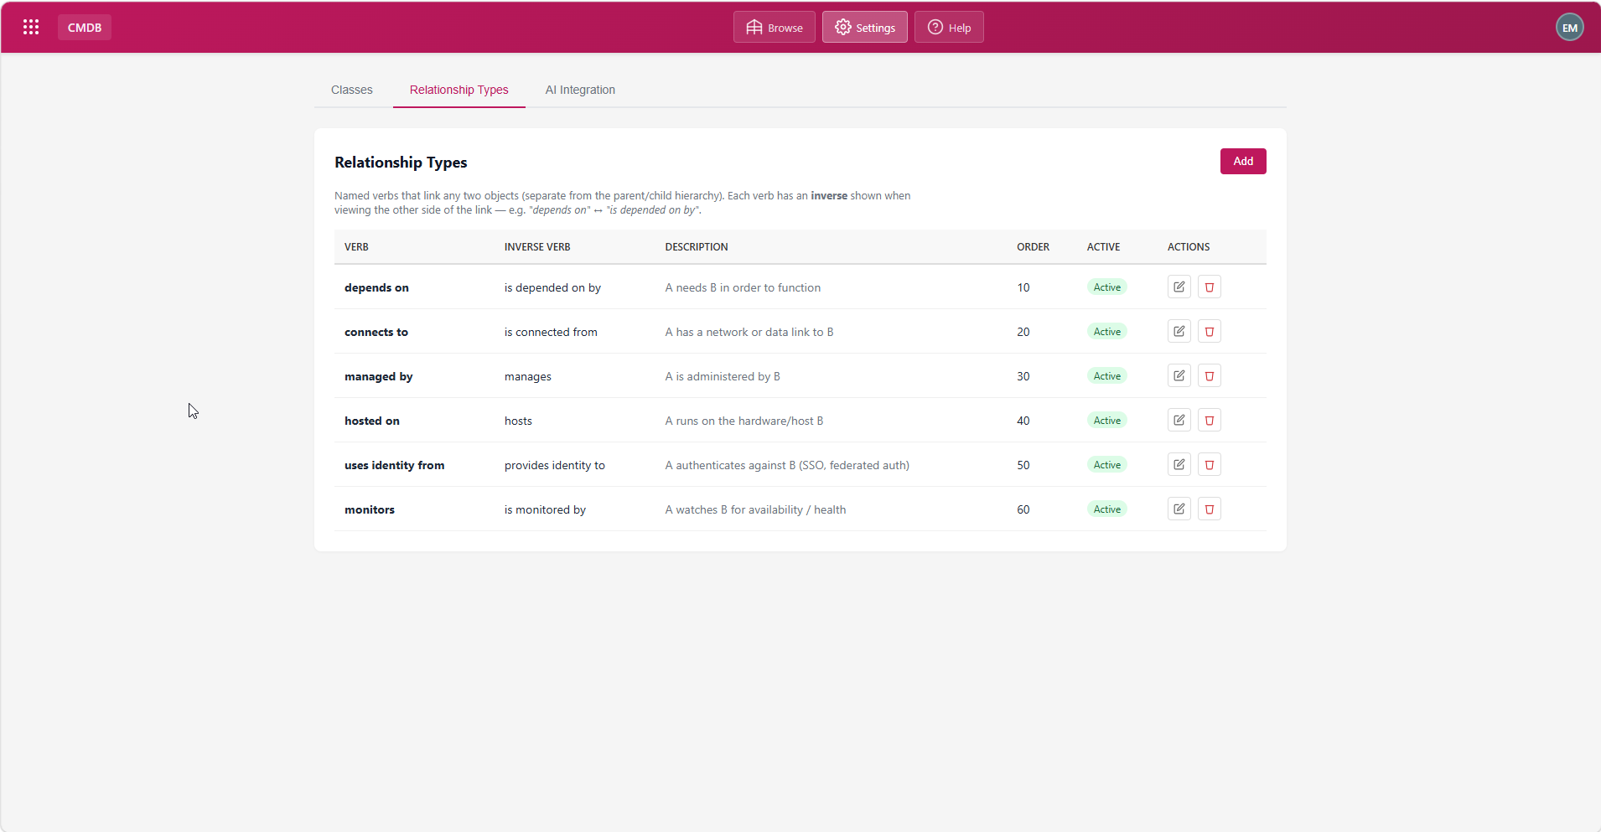Click the Active badge for 'connects to'
Viewport: 1601px width, 832px height.
coord(1106,331)
